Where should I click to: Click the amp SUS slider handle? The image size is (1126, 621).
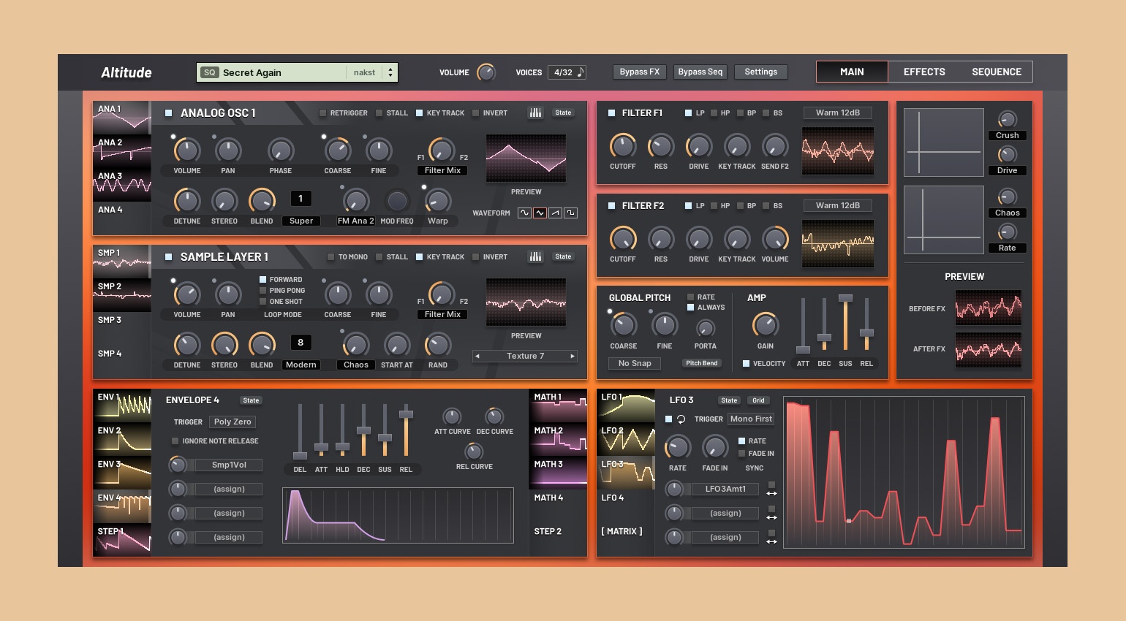point(845,298)
